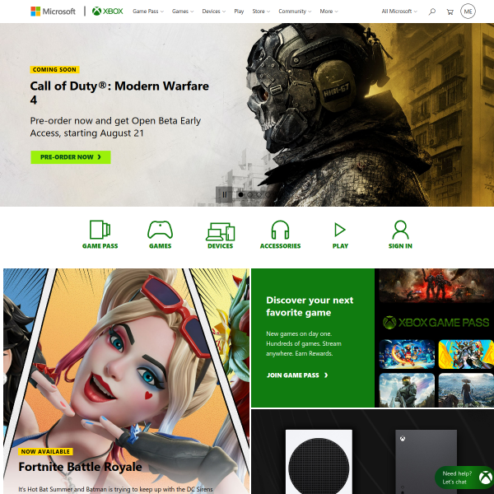Expand the More nav dropdown
The width and height of the screenshot is (494, 494).
329,12
